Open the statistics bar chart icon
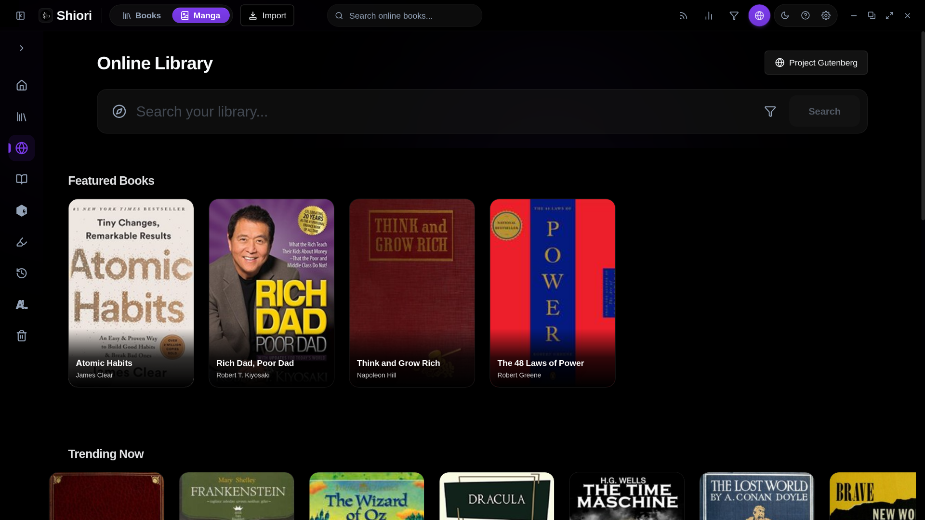 [x=709, y=16]
